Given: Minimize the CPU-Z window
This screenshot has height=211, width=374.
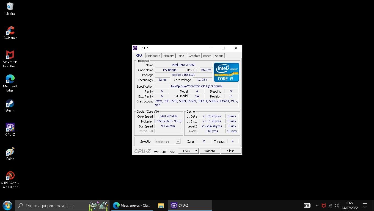Looking at the screenshot, I should [211, 48].
